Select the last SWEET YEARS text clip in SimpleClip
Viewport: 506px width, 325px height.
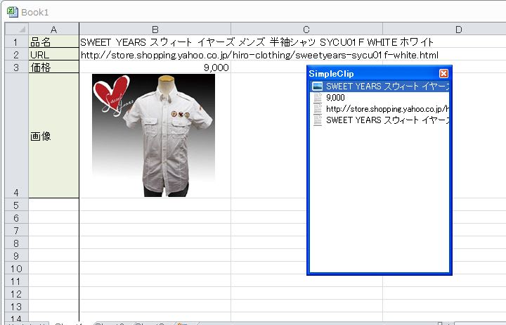click(379, 120)
